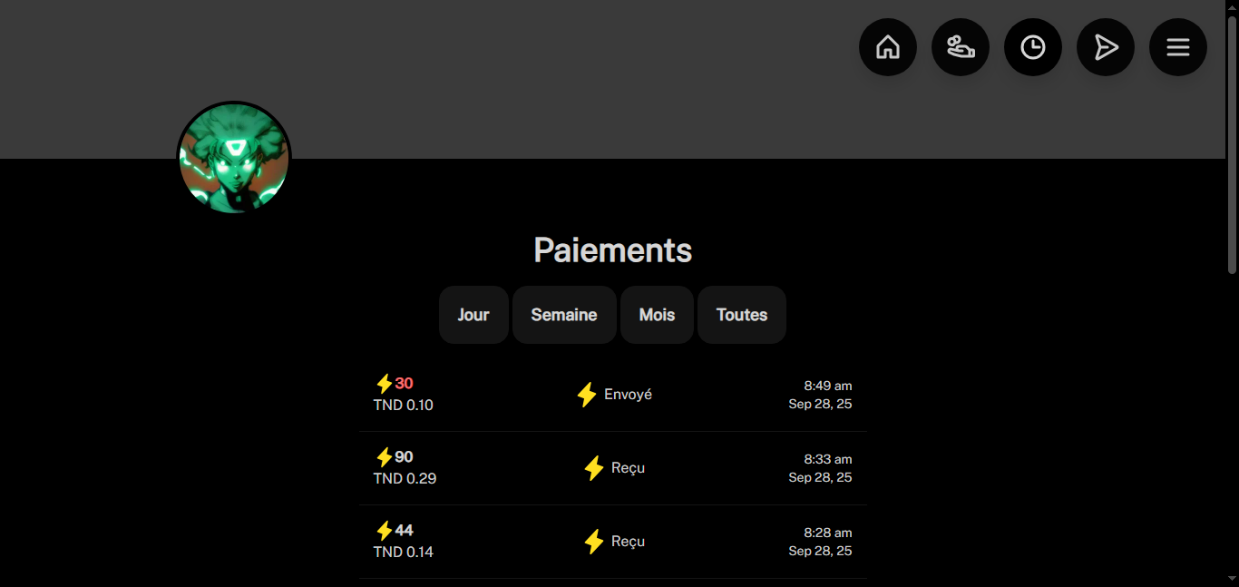Click the vertical page scrollbar thumb
This screenshot has height=587, width=1239.
tap(1232, 143)
